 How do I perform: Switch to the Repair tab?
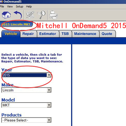click(x=28, y=34)
